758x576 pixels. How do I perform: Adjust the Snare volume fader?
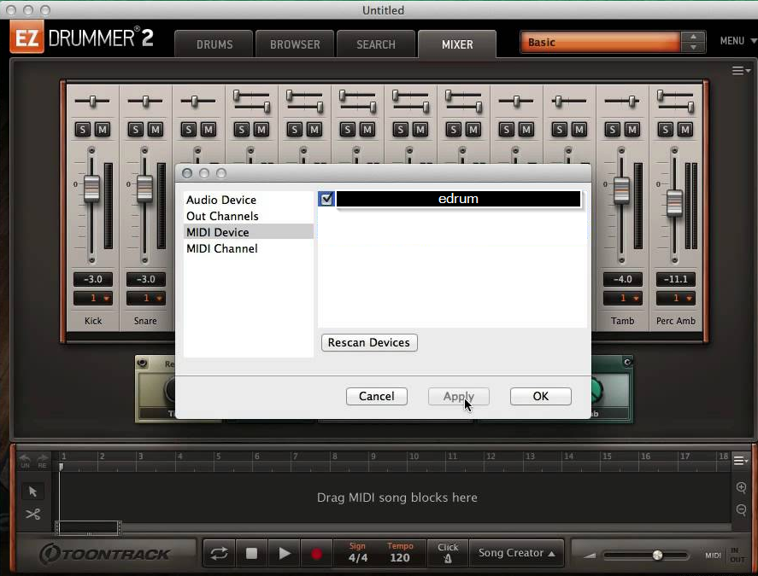(144, 189)
